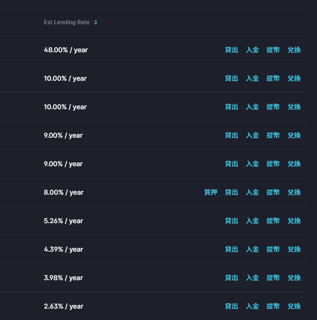Click 貸出 in the 2.63% row
The image size is (317, 320).
point(231,306)
